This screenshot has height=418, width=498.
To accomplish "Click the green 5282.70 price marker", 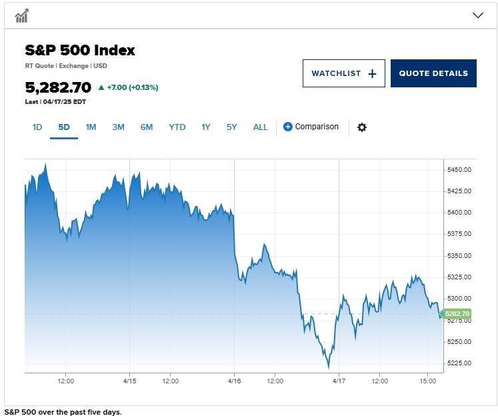I will (x=456, y=314).
